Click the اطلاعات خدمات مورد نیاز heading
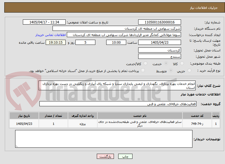The image size is (225, 164). [x=200, y=94]
